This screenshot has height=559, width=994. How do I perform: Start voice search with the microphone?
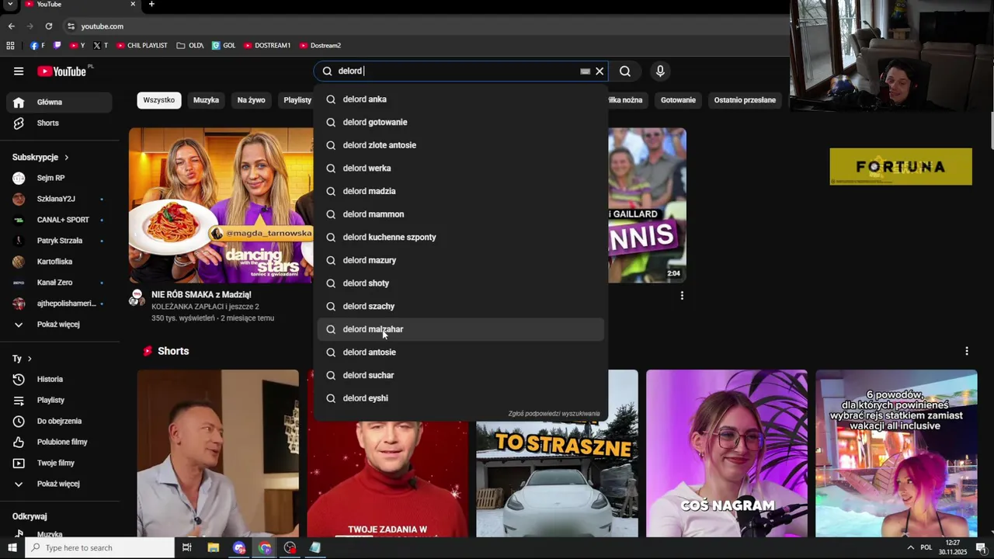[660, 71]
